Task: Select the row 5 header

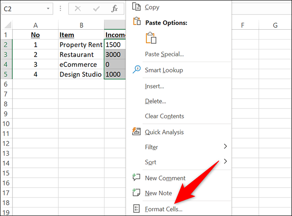Action: click(x=6, y=74)
